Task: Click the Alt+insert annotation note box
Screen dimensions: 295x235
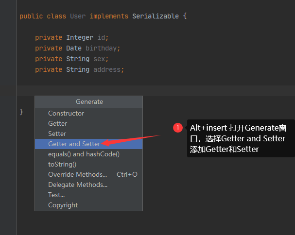Action: (238, 139)
